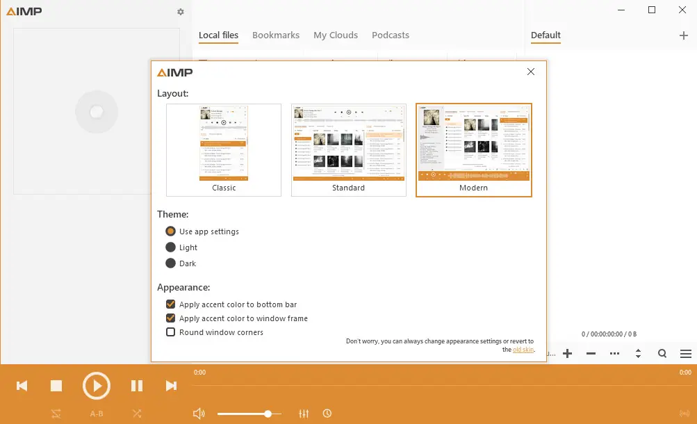The image size is (697, 424).
Task: Open internet radio capture icon
Action: tap(684, 414)
